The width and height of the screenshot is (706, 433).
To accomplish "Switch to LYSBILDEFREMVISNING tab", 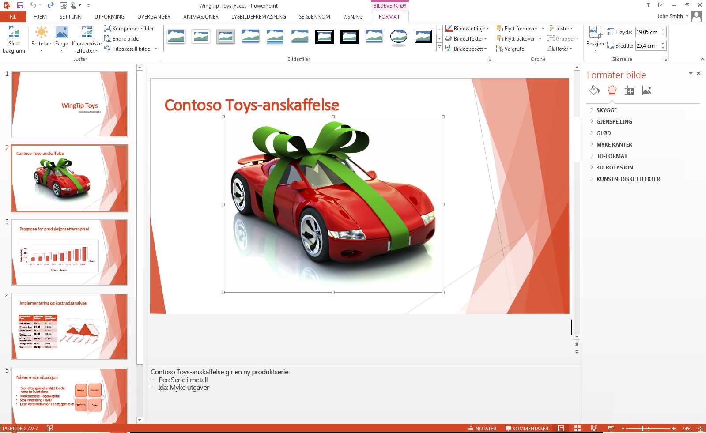I will coord(259,17).
